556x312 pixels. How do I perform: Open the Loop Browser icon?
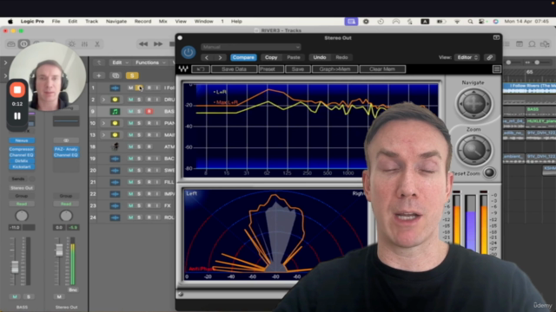click(532, 44)
